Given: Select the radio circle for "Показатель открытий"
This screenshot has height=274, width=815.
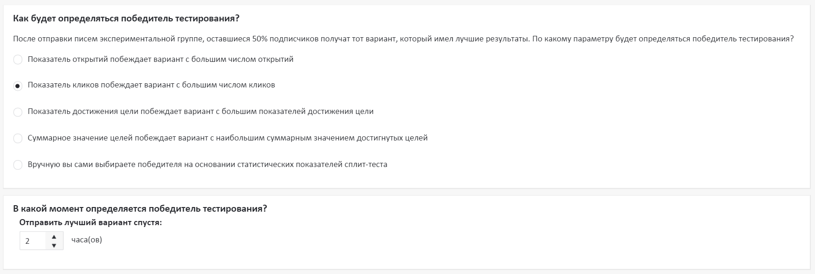Looking at the screenshot, I should tap(18, 60).
